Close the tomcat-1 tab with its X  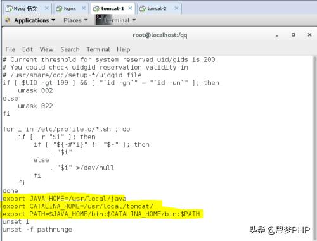pyautogui.click(x=130, y=8)
